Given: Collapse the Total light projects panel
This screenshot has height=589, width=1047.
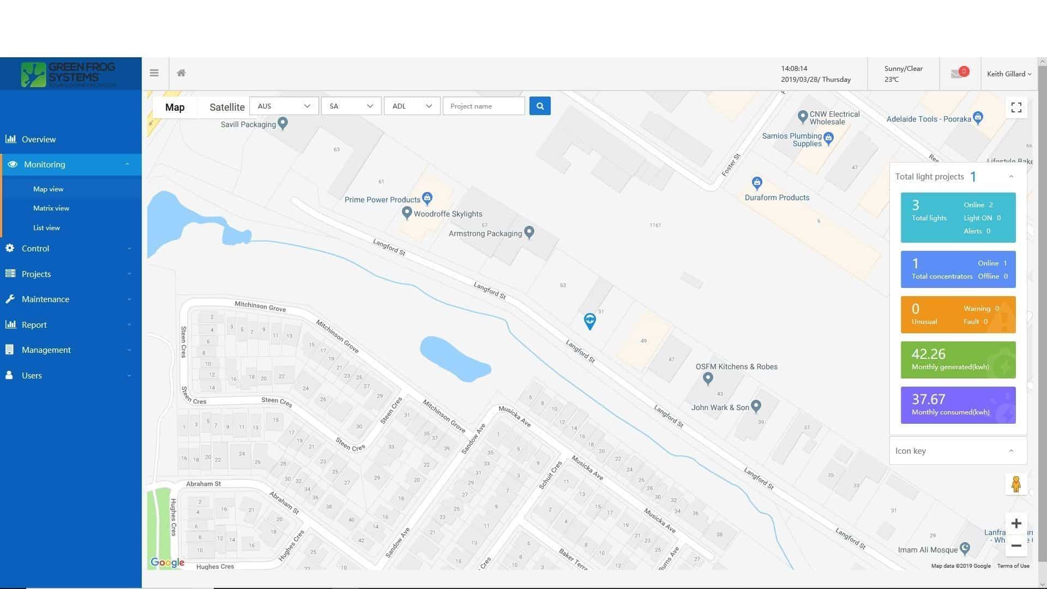Looking at the screenshot, I should coord(1011,177).
